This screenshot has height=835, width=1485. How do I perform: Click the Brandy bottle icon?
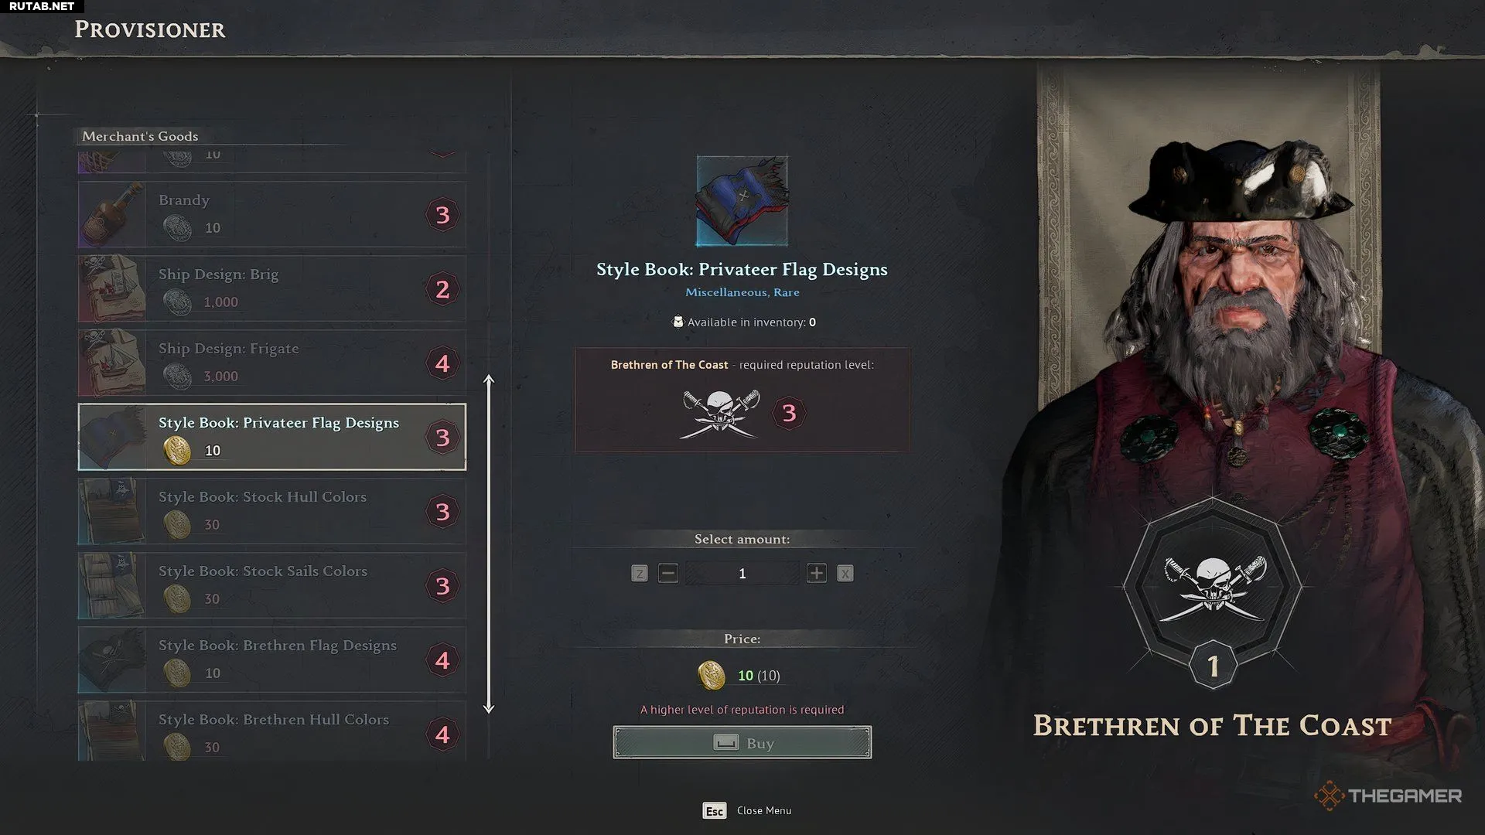[x=112, y=214]
